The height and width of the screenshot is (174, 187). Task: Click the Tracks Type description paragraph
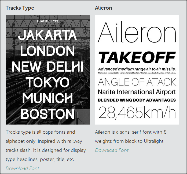(46, 146)
